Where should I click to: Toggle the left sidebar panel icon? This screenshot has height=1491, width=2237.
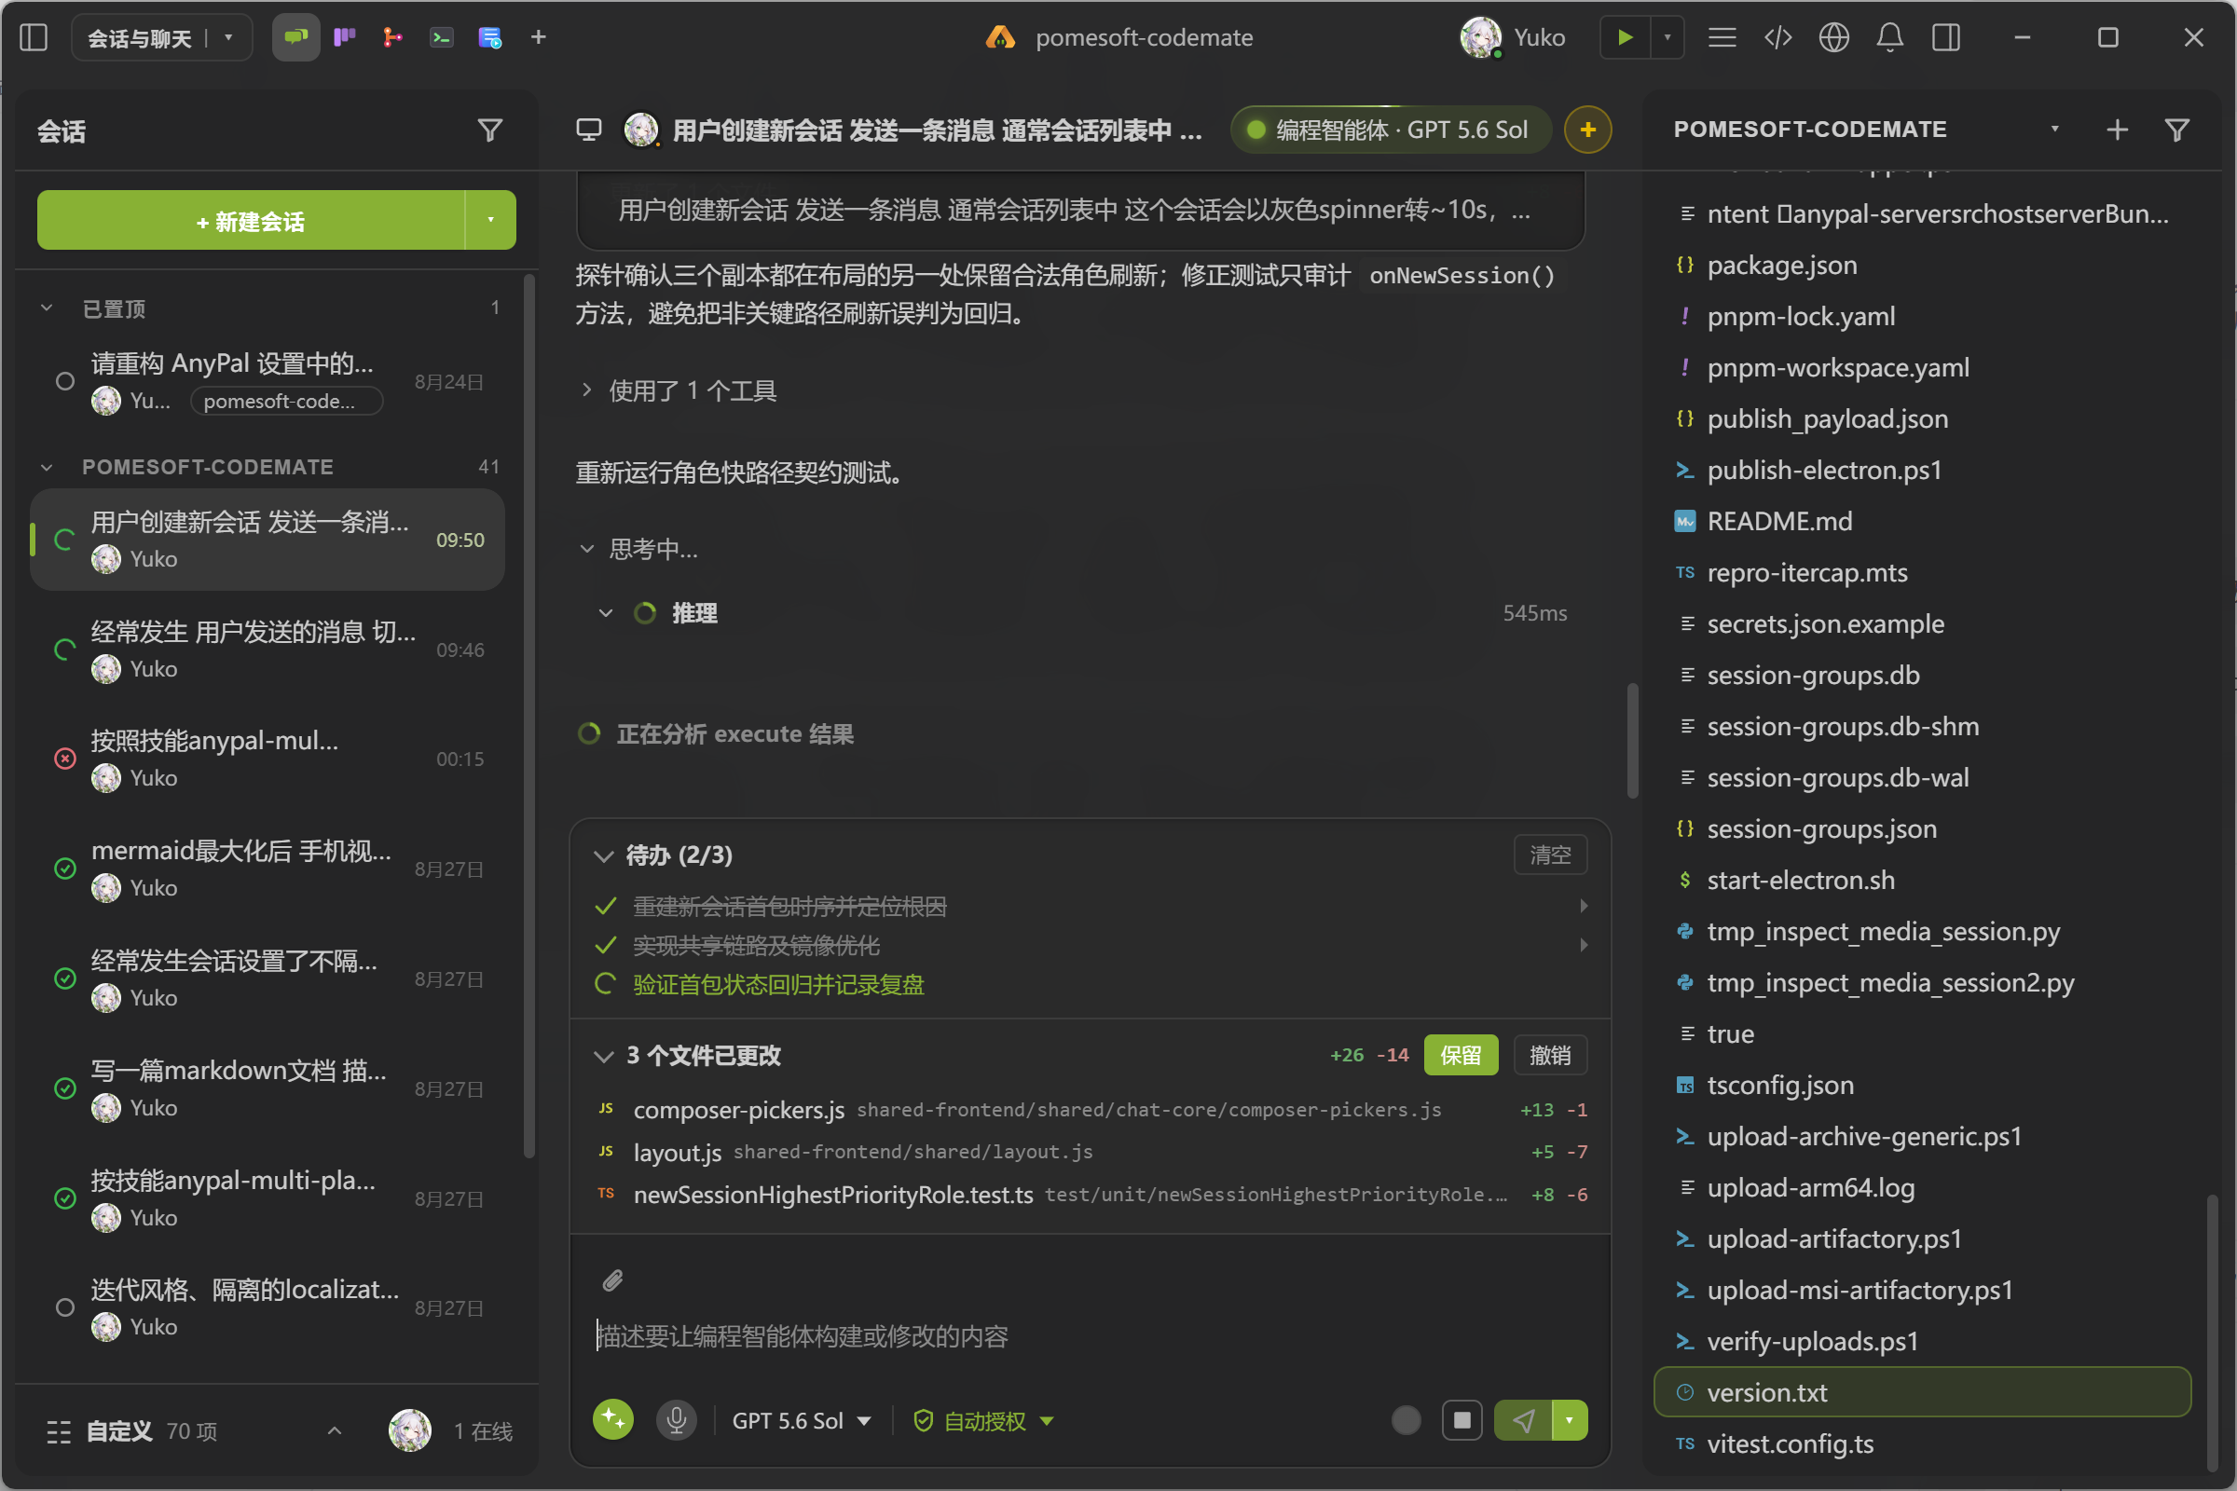[34, 38]
